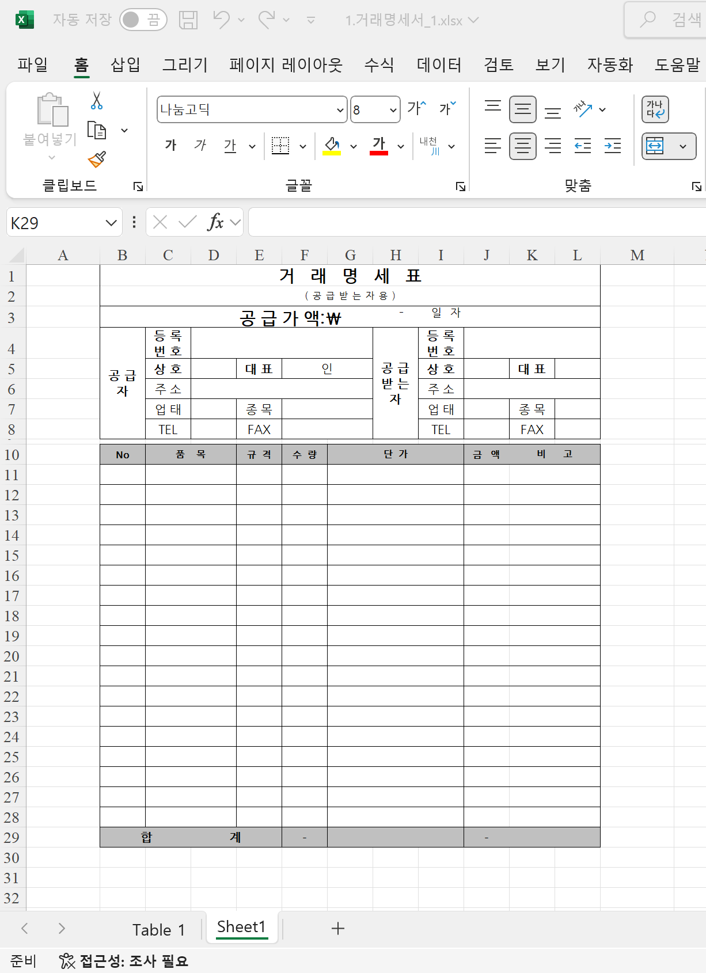Click the Increase Font Size icon
Viewport: 706px width, 973px height.
click(x=416, y=108)
